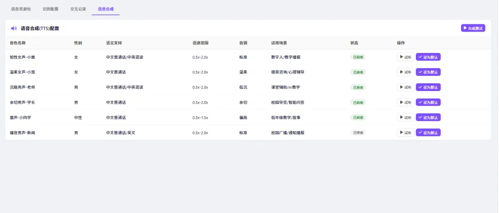The width and height of the screenshot is (499, 213).
Task: Set 沉稳男声-老师 as default voice
Action: click(428, 87)
